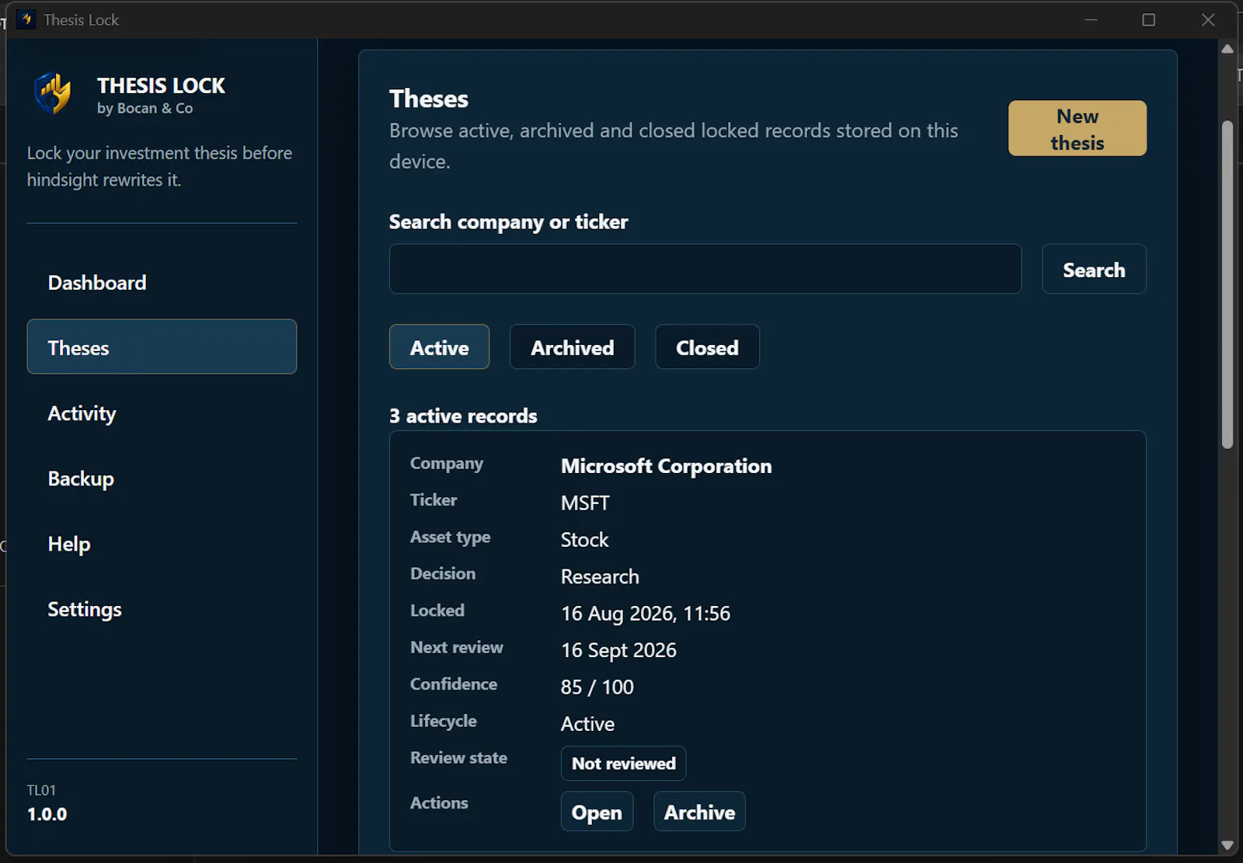1243x863 pixels.
Task: Click the by Bocan & Co subtitle
Action: (144, 109)
